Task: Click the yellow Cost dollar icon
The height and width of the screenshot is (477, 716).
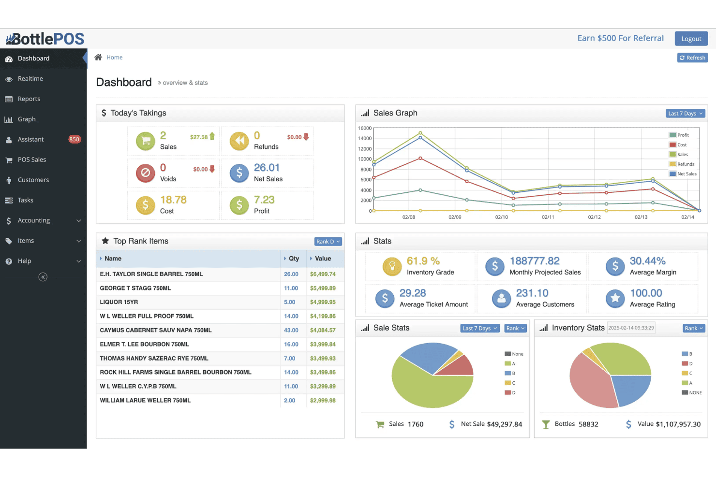Action: [145, 205]
